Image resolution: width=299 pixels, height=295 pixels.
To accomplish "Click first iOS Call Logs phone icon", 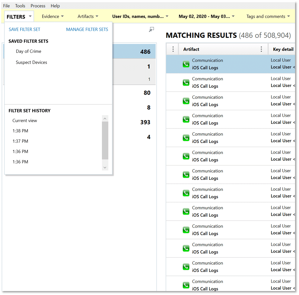I will (186, 64).
